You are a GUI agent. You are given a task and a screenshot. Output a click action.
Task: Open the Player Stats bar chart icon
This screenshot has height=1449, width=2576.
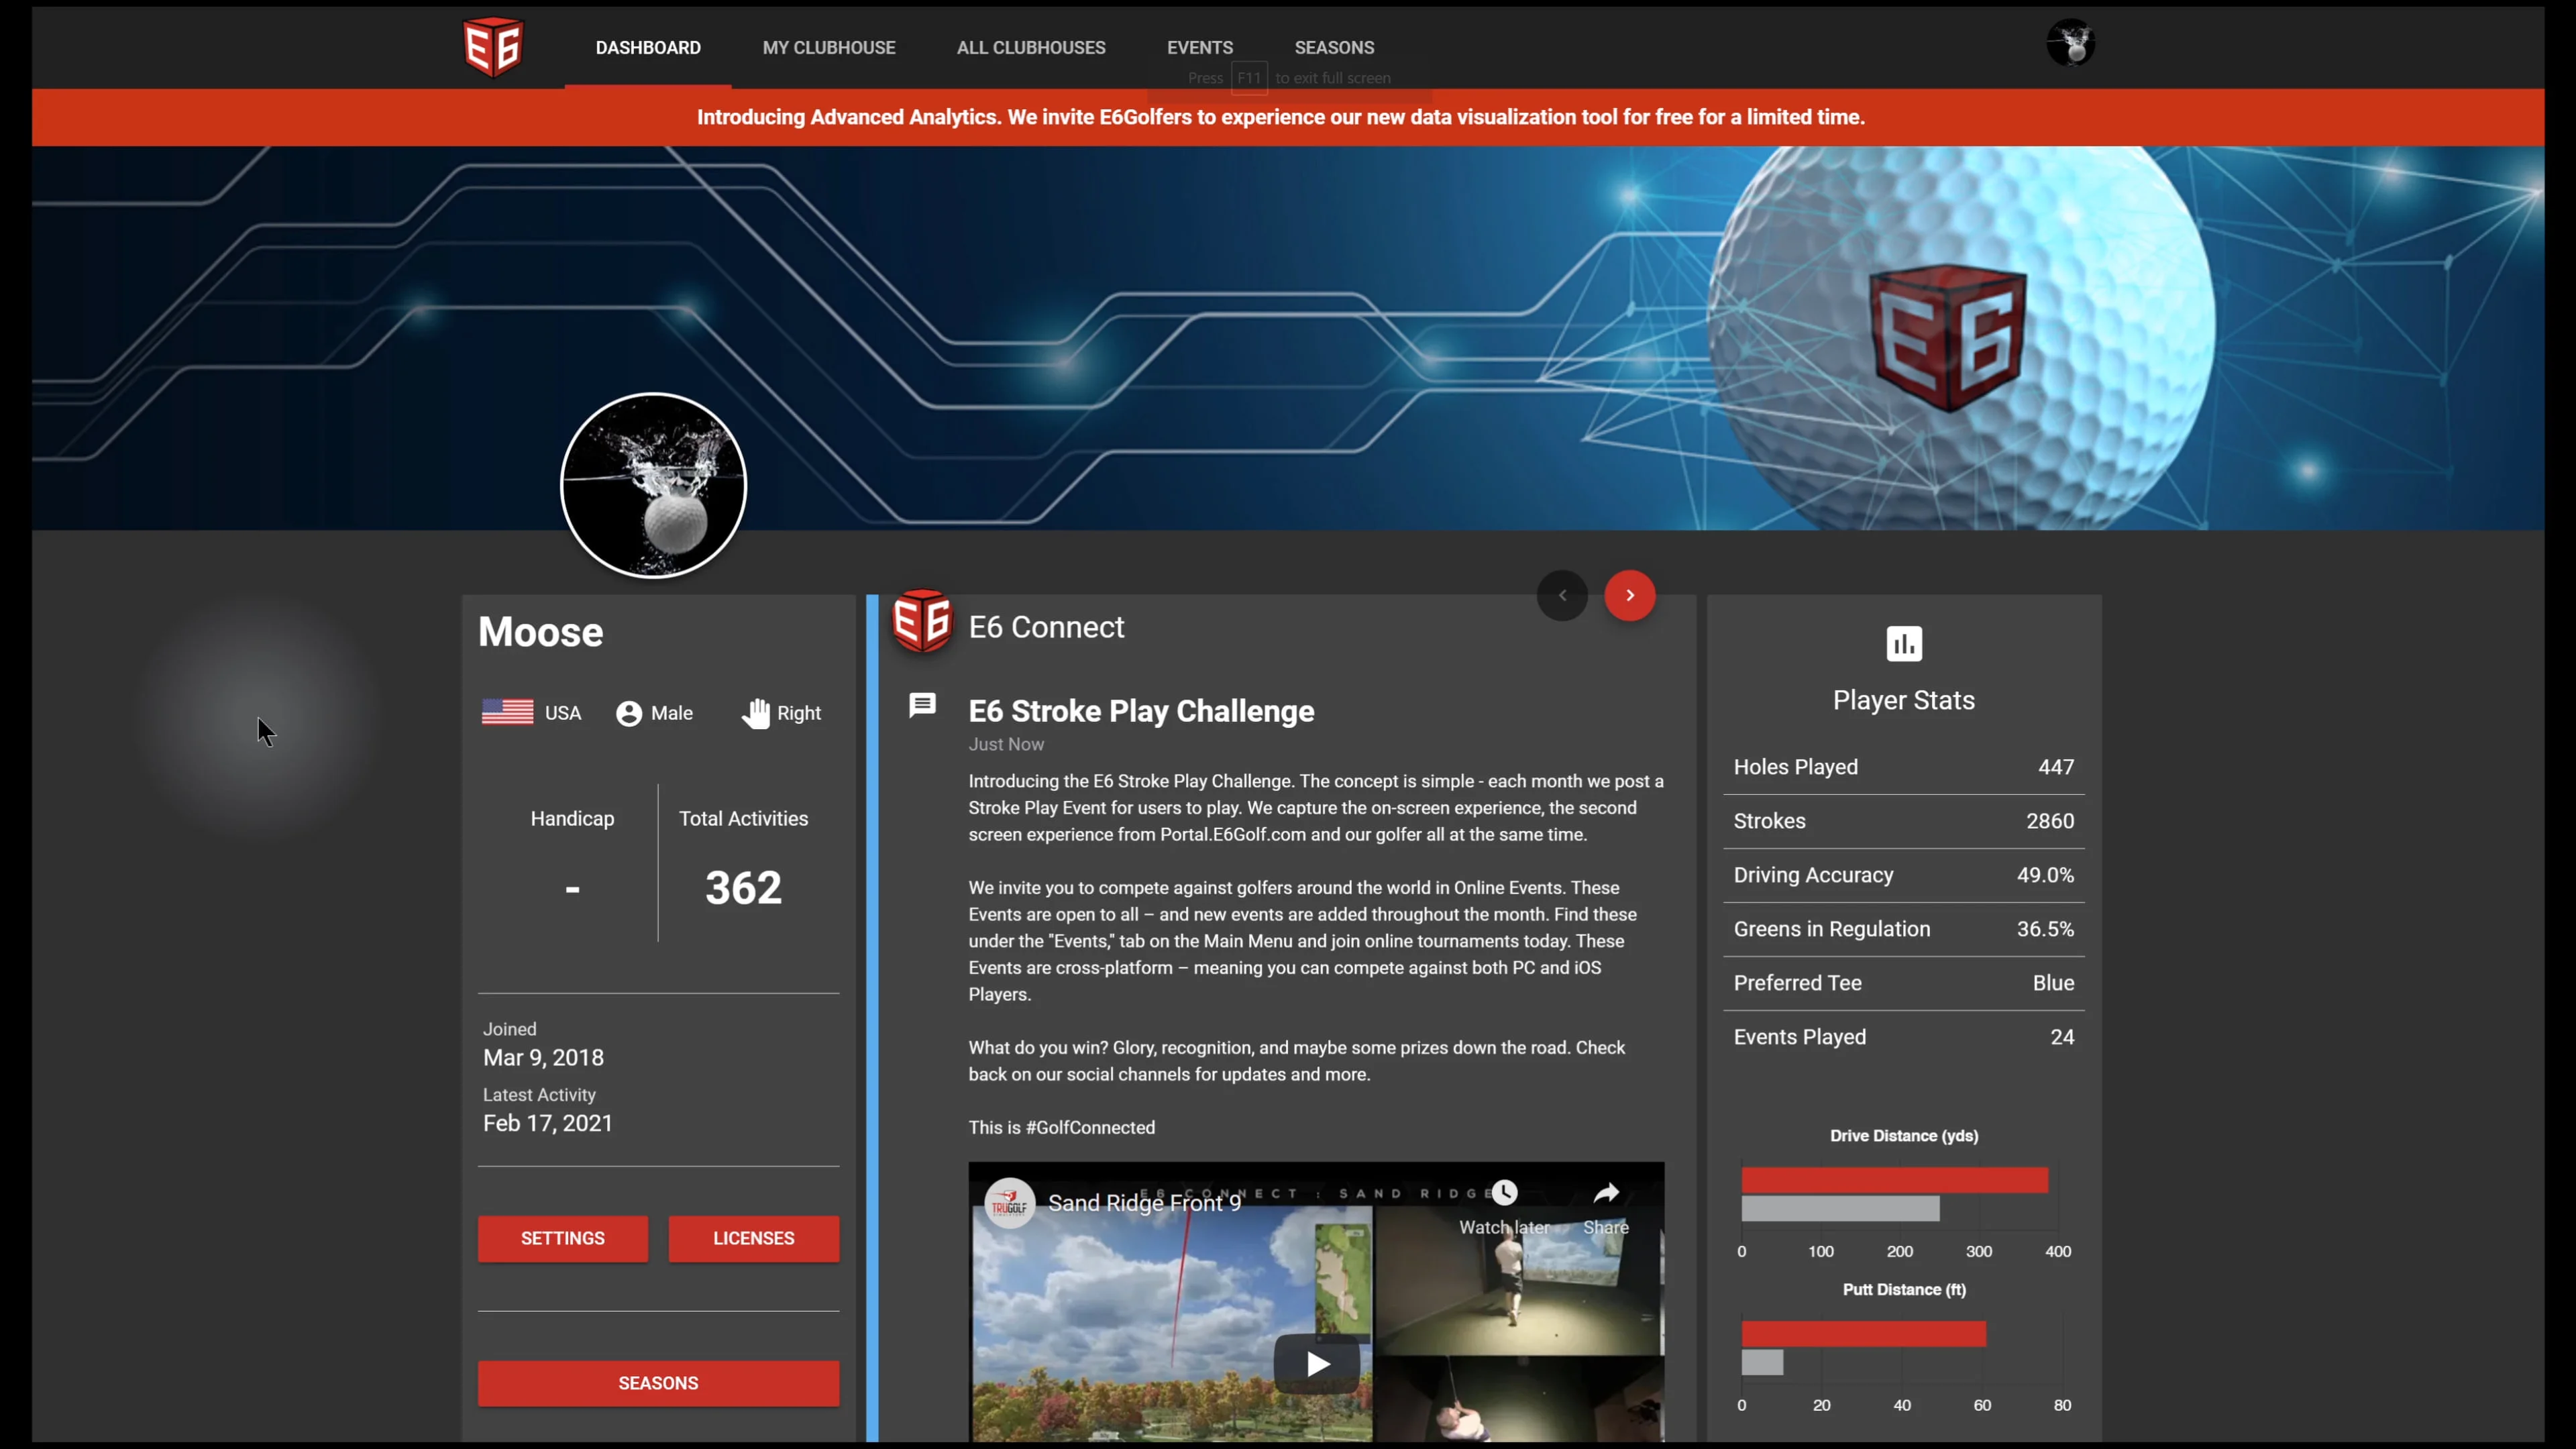(x=1904, y=644)
